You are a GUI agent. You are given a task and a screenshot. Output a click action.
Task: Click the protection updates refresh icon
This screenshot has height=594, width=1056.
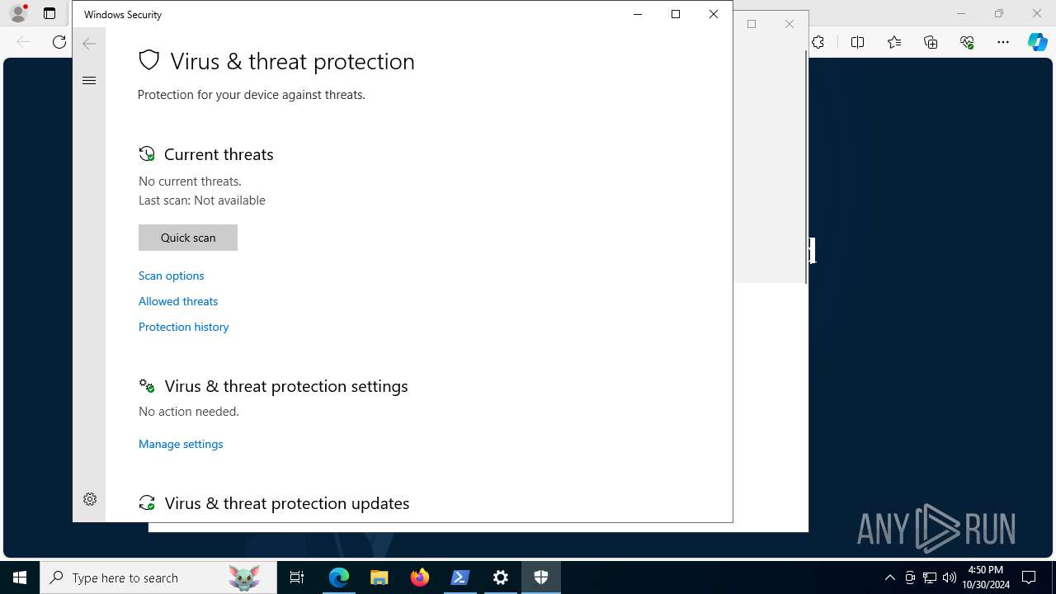click(147, 503)
